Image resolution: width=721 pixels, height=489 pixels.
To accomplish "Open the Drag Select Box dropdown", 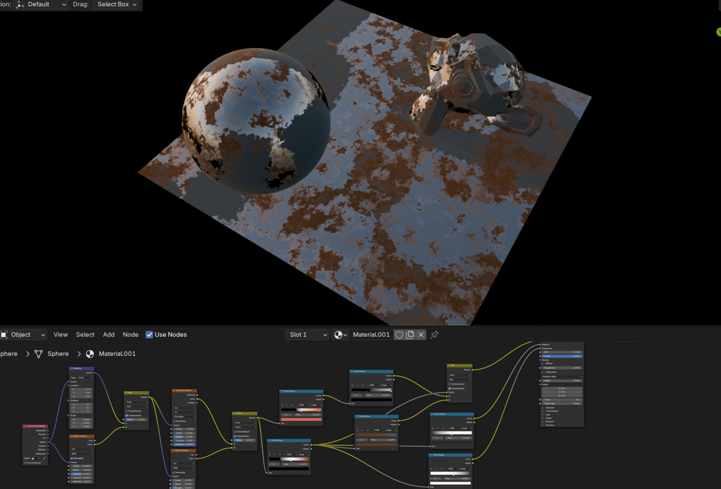I will click(117, 5).
